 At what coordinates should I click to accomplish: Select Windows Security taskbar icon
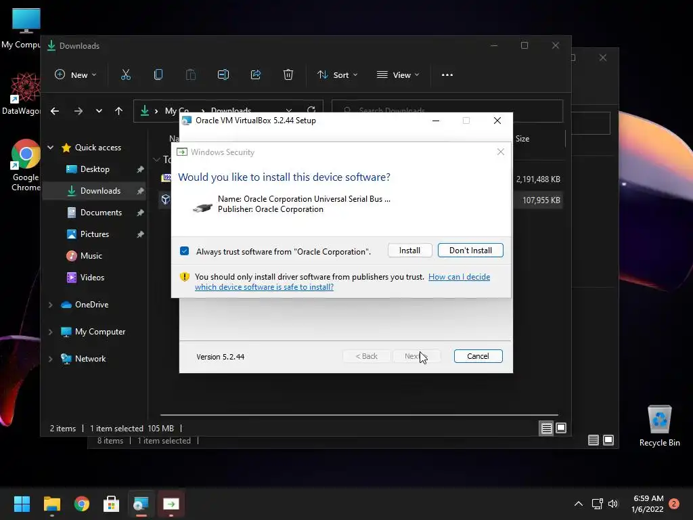click(x=171, y=504)
